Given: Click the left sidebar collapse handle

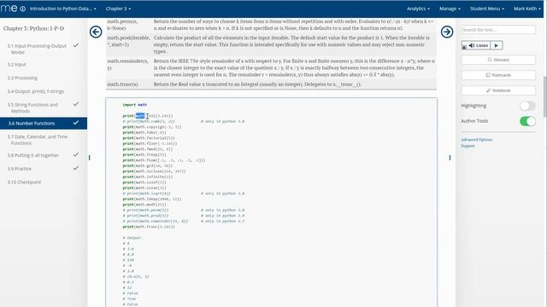Looking at the screenshot, I should tap(89, 158).
